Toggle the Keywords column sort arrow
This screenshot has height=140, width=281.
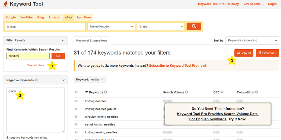(x=87, y=92)
